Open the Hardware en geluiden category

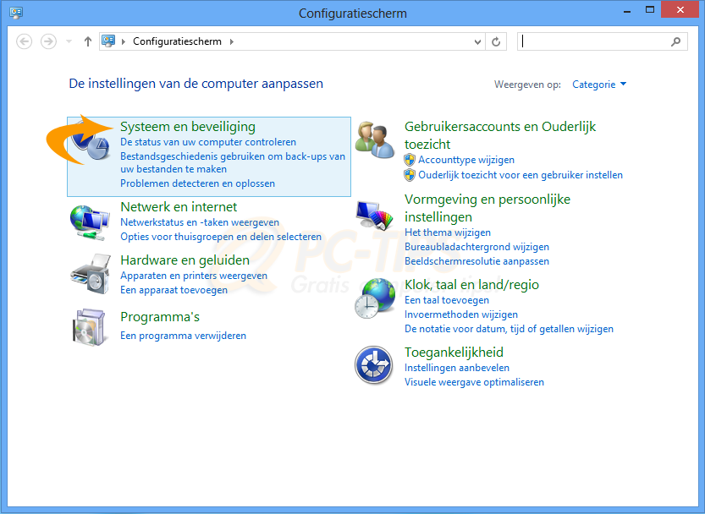click(x=185, y=260)
